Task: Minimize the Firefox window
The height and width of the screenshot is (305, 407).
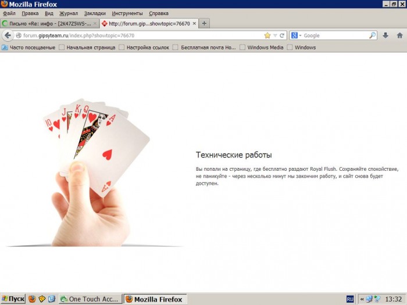Action: [386, 4]
